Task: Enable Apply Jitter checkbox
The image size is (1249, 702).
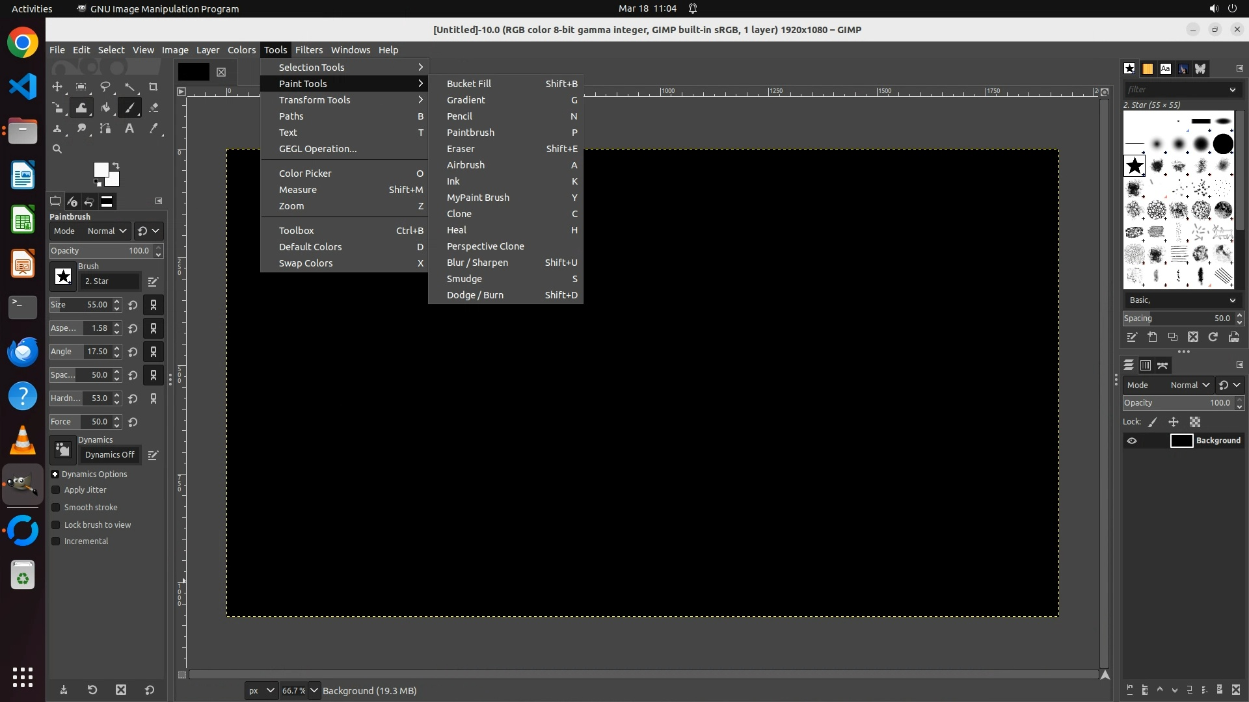Action: pyautogui.click(x=56, y=490)
